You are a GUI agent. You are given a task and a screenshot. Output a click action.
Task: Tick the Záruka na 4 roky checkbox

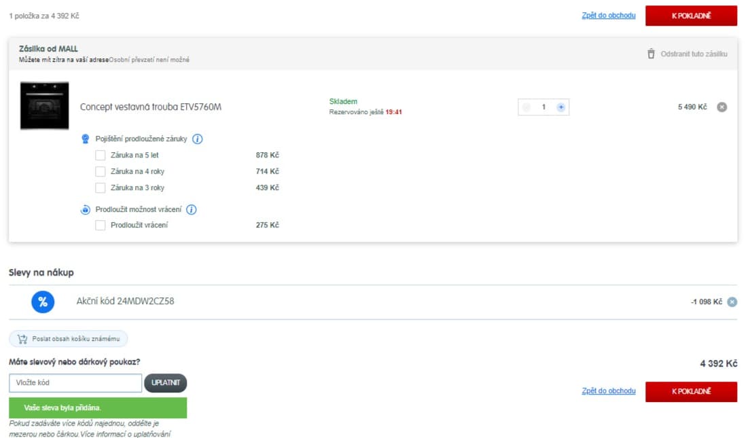coord(101,171)
